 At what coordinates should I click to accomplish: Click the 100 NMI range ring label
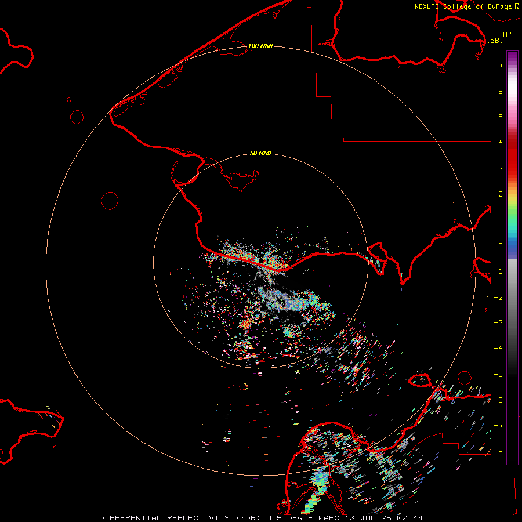260,46
